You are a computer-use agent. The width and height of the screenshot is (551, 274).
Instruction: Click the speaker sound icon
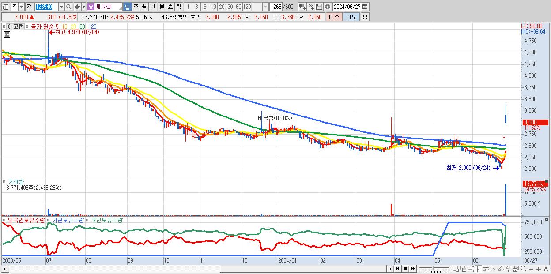click(x=78, y=7)
